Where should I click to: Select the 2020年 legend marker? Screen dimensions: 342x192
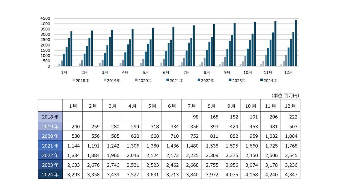(x=137, y=80)
